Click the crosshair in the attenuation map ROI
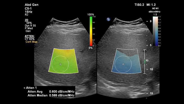This screenshot has width=184, height=104. [123, 64]
